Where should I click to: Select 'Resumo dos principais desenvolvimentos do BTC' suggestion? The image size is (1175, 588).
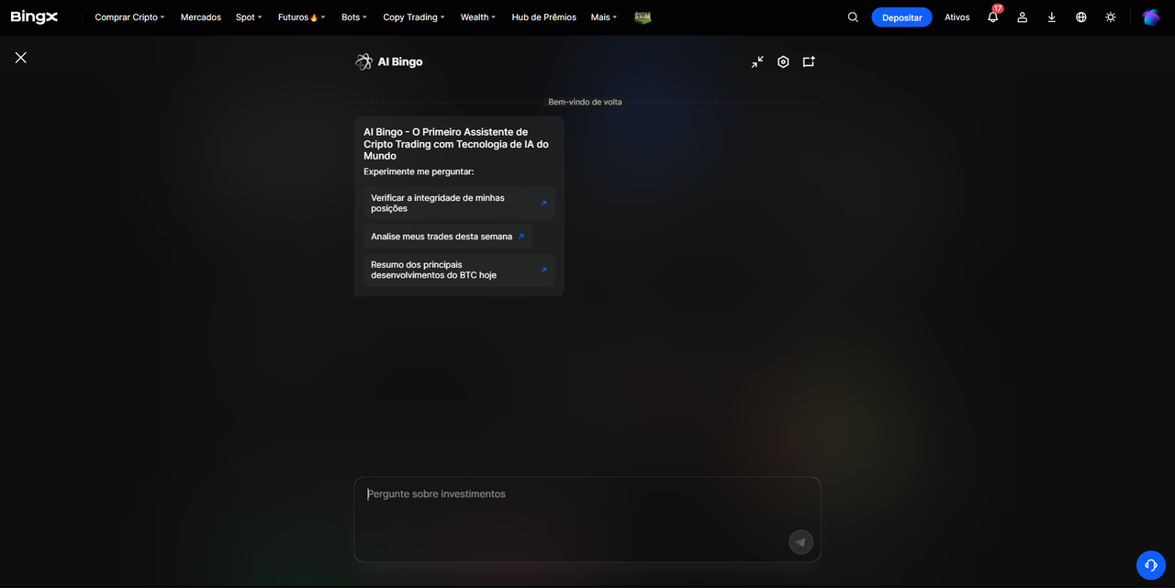459,270
